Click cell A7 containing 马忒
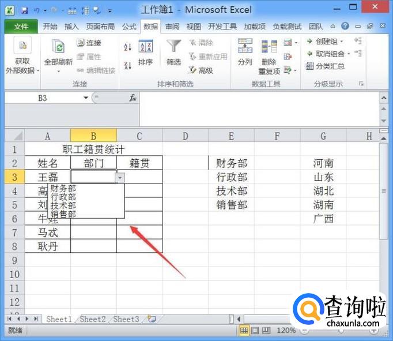393x341 pixels. pos(48,232)
